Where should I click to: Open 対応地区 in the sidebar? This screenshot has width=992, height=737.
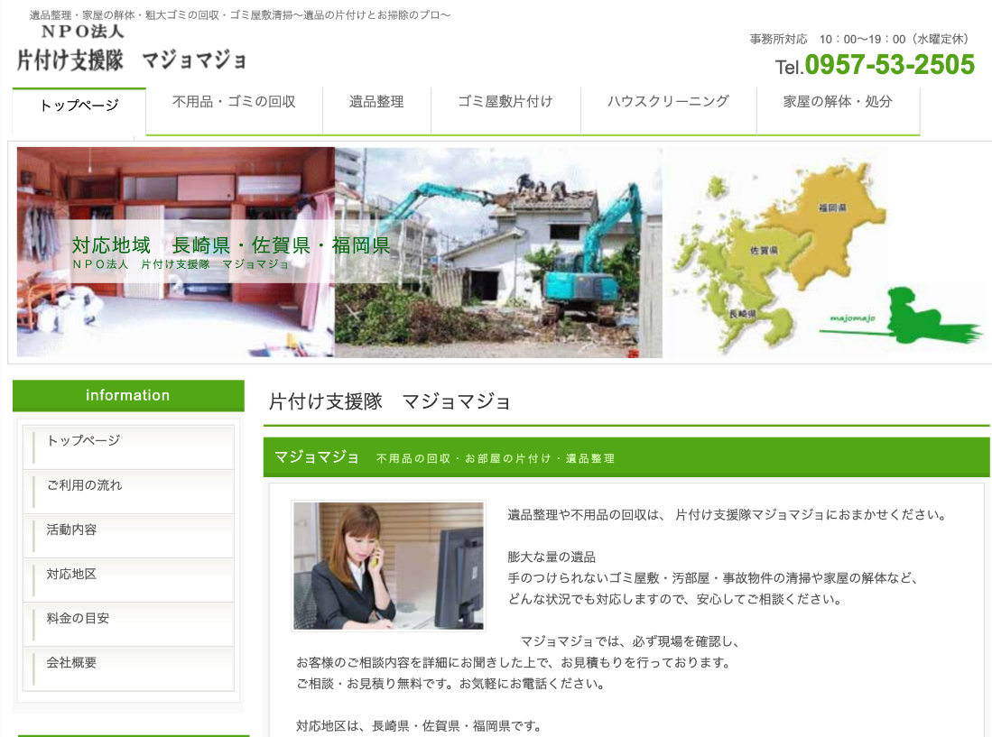tap(71, 574)
